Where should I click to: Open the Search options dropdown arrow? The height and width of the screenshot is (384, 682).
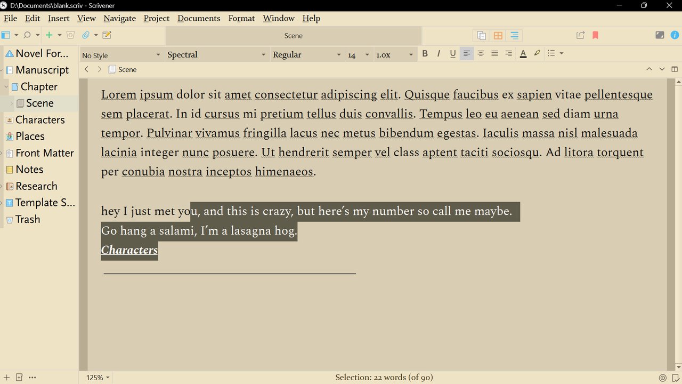37,35
